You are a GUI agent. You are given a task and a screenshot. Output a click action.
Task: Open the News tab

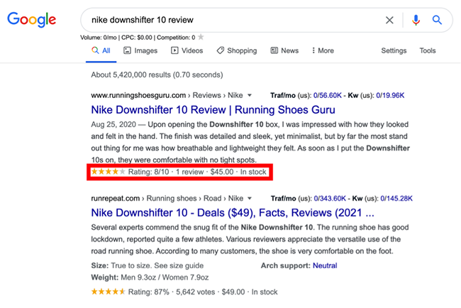[x=284, y=50]
